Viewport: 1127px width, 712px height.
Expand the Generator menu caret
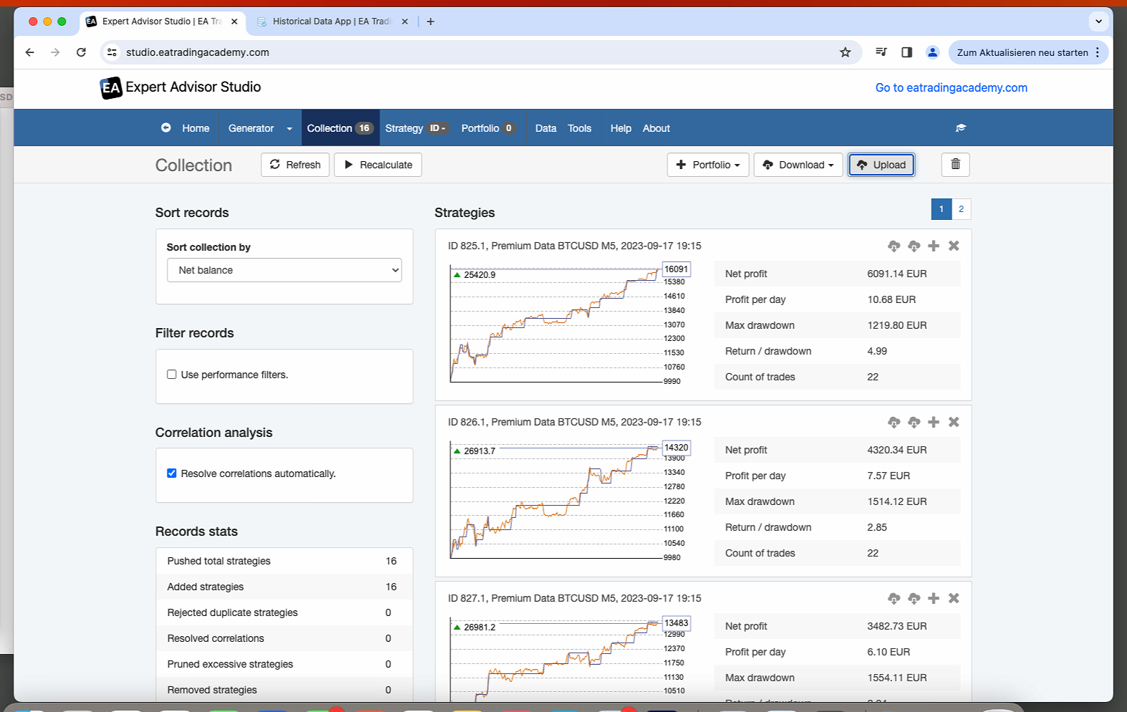point(289,129)
